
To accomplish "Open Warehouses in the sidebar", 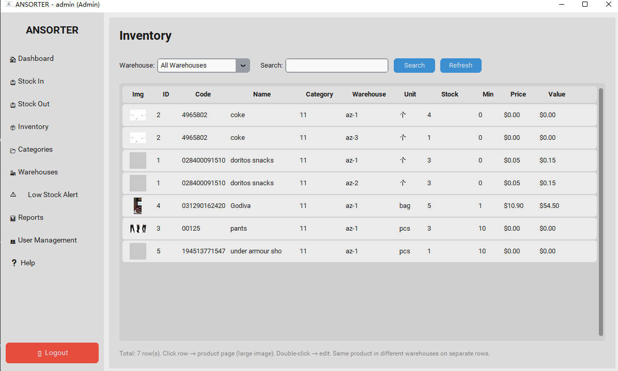I will coord(38,172).
